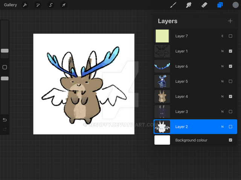The width and height of the screenshot is (241, 180).
Task: Show Layer 7 using its checkbox
Action: click(x=230, y=36)
